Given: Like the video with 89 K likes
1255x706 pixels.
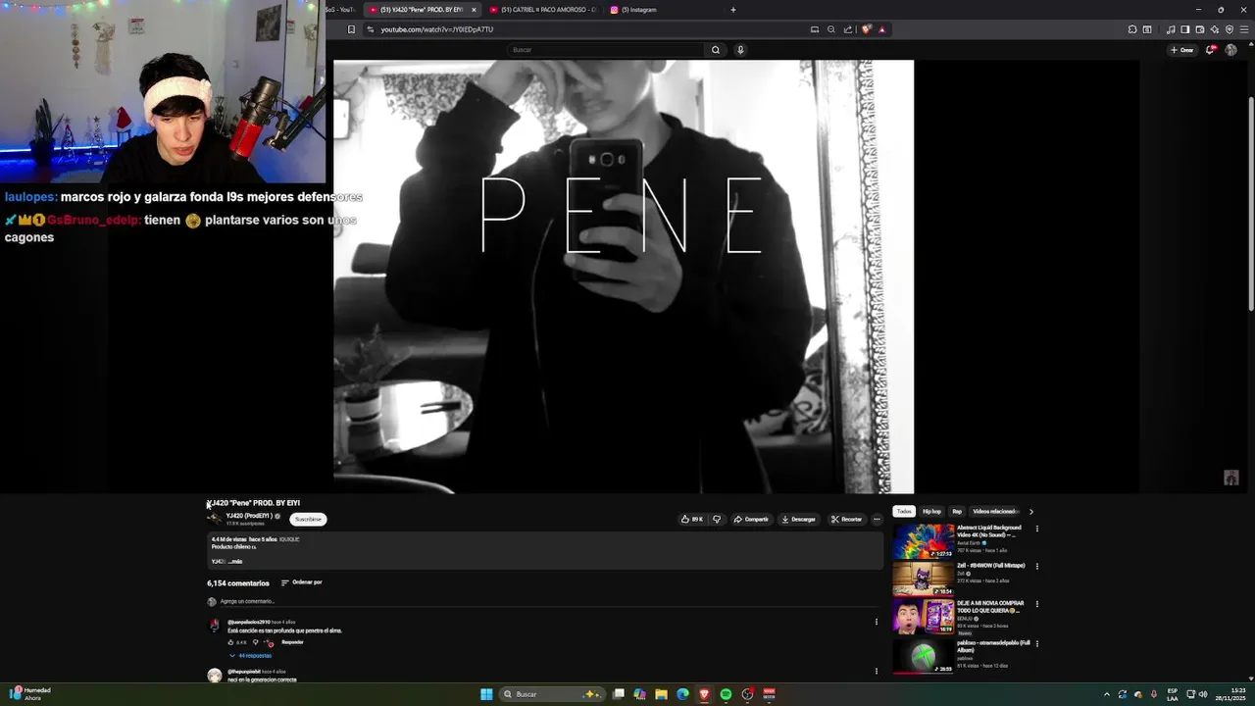Looking at the screenshot, I should (692, 519).
